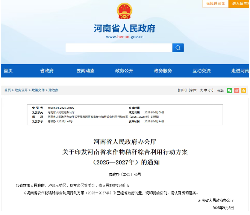Open the 首页 navigation tab
The height and width of the screenshot is (215, 250).
[8, 71]
